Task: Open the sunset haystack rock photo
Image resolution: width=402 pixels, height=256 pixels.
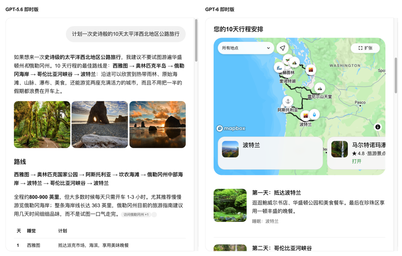Action: tap(157, 125)
